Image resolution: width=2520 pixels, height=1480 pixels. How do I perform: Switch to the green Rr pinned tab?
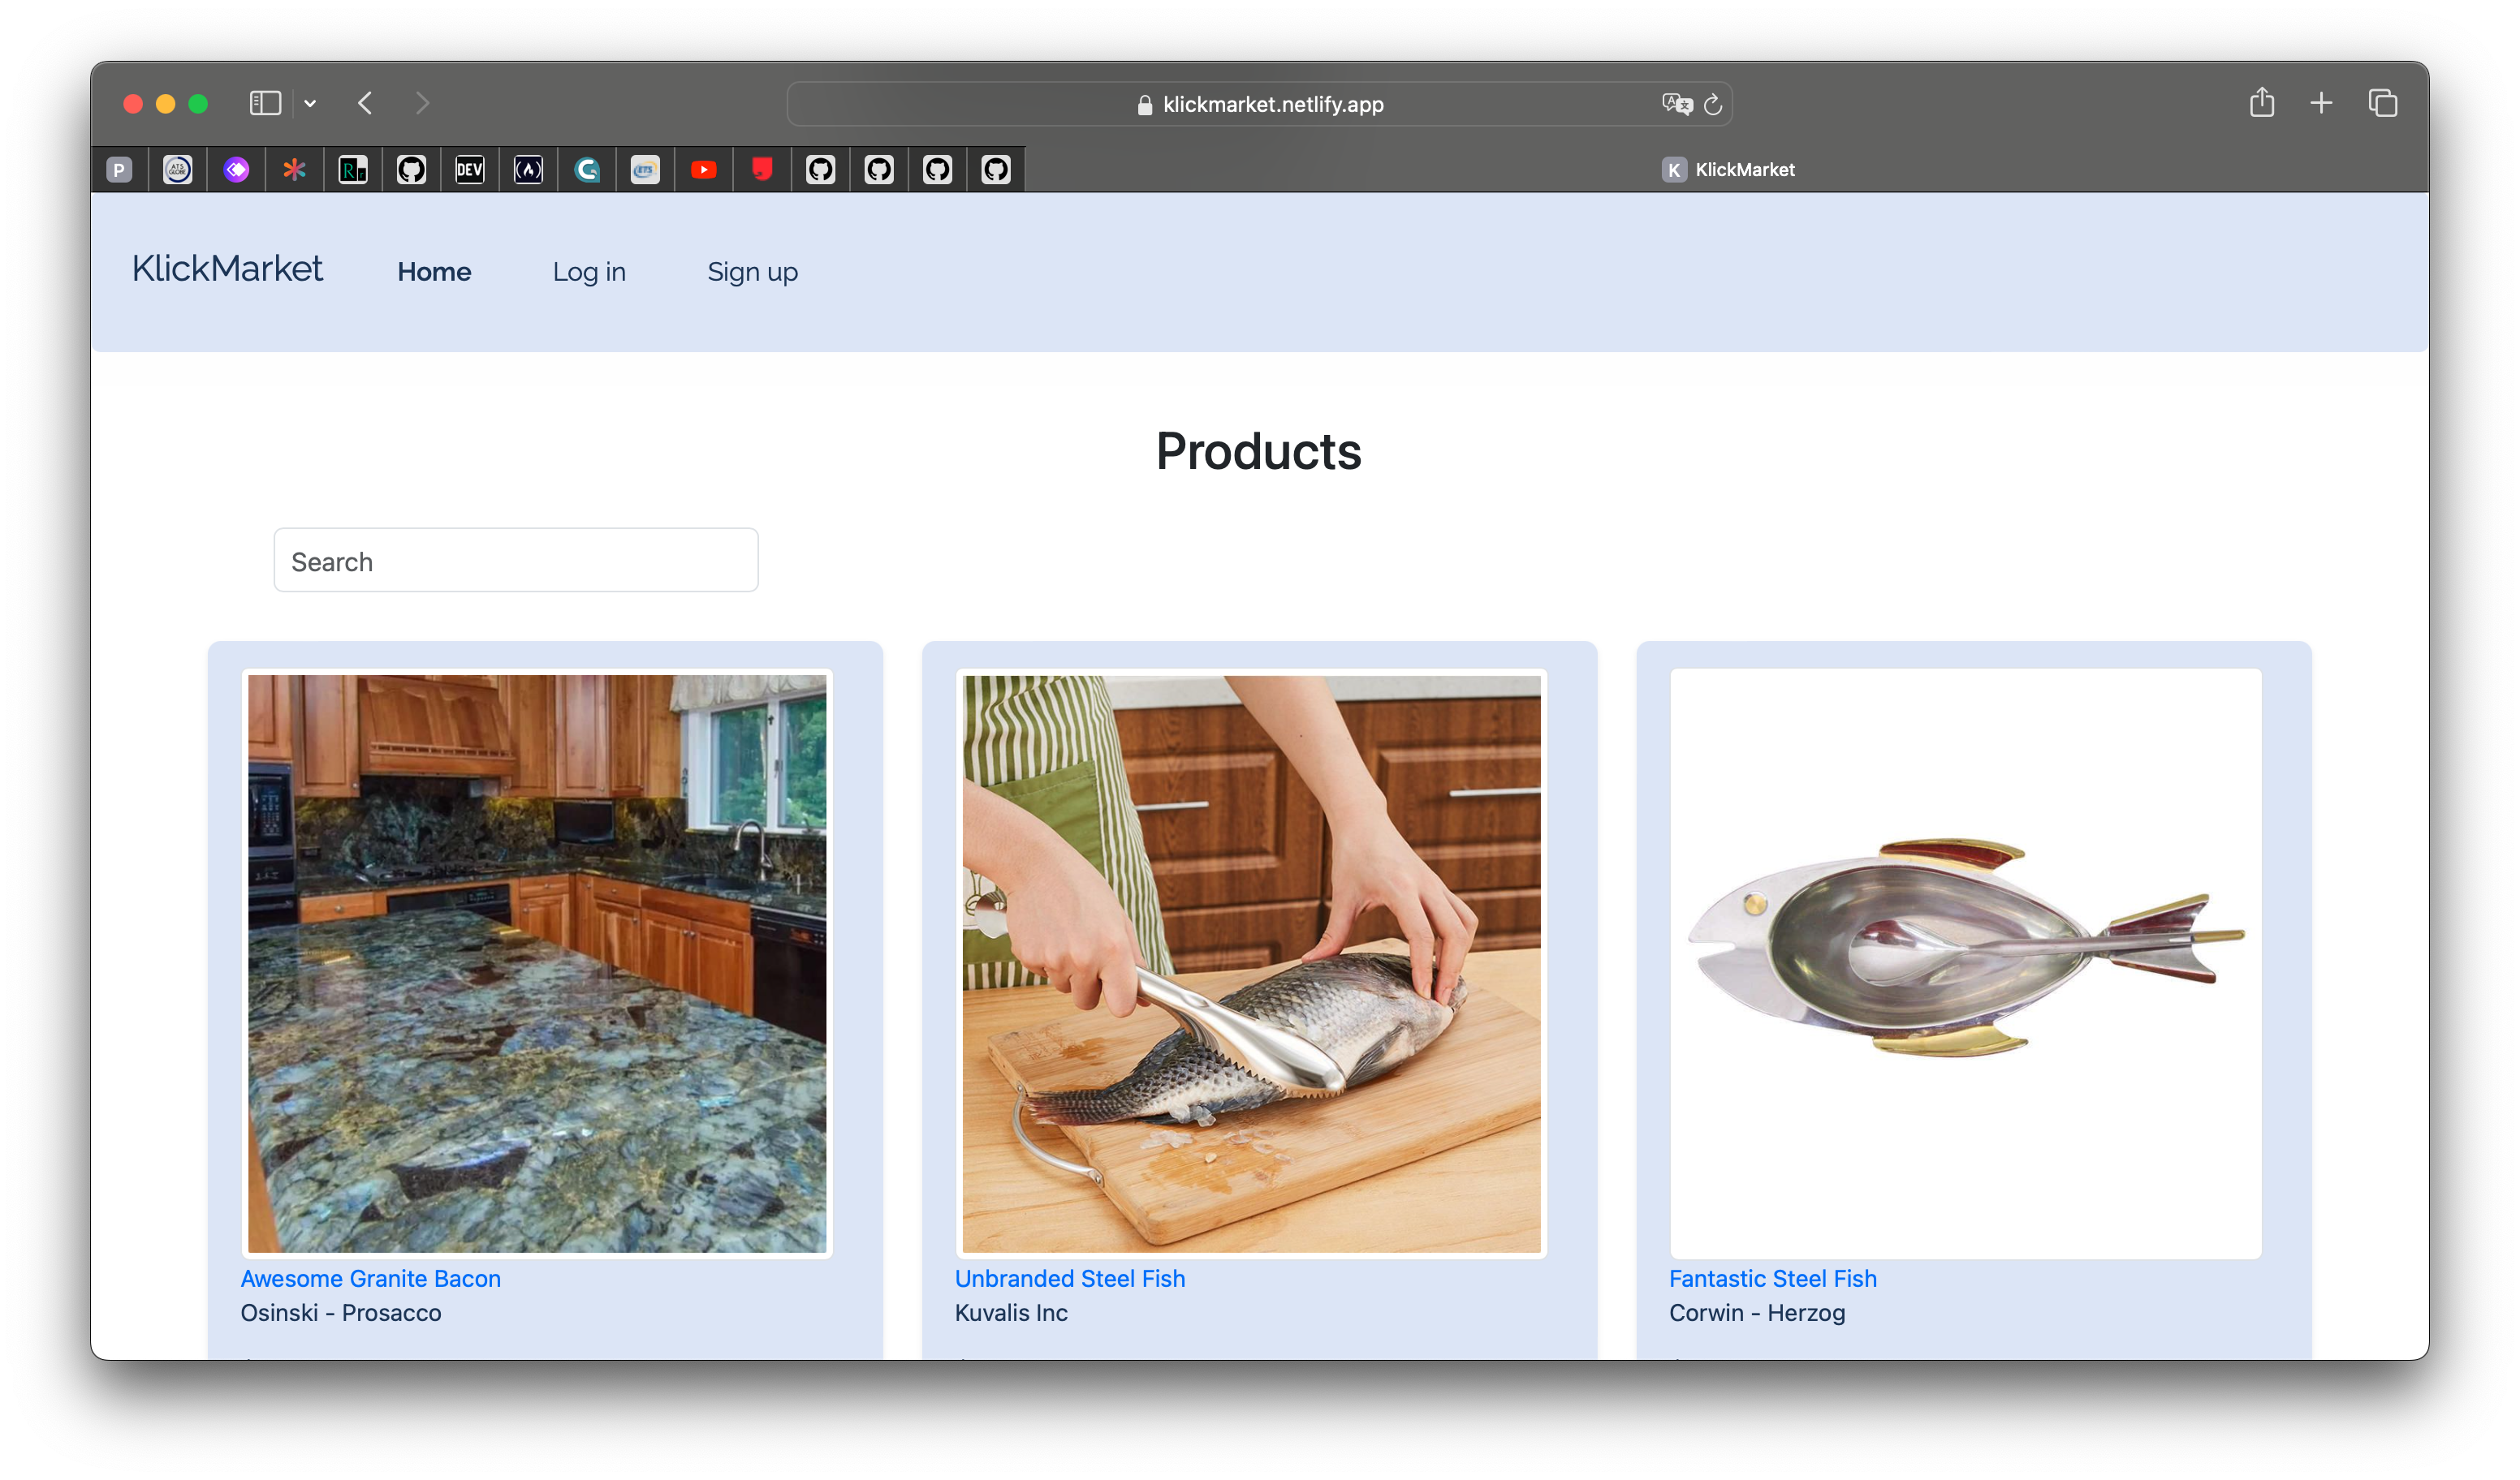(x=353, y=170)
